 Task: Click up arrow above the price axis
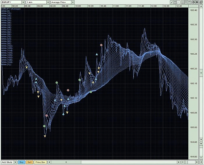pos(201,6)
